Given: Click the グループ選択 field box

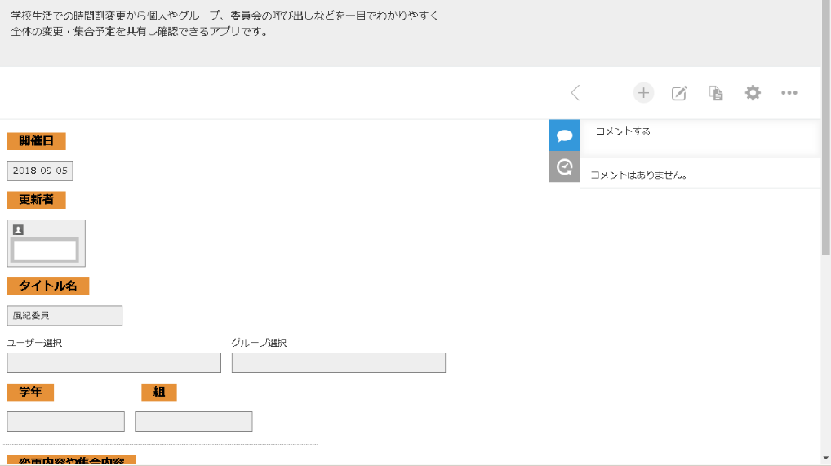Looking at the screenshot, I should [x=339, y=362].
